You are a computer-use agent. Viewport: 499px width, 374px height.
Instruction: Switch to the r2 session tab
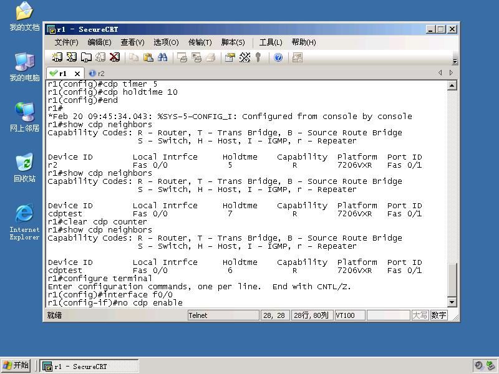[x=97, y=74]
